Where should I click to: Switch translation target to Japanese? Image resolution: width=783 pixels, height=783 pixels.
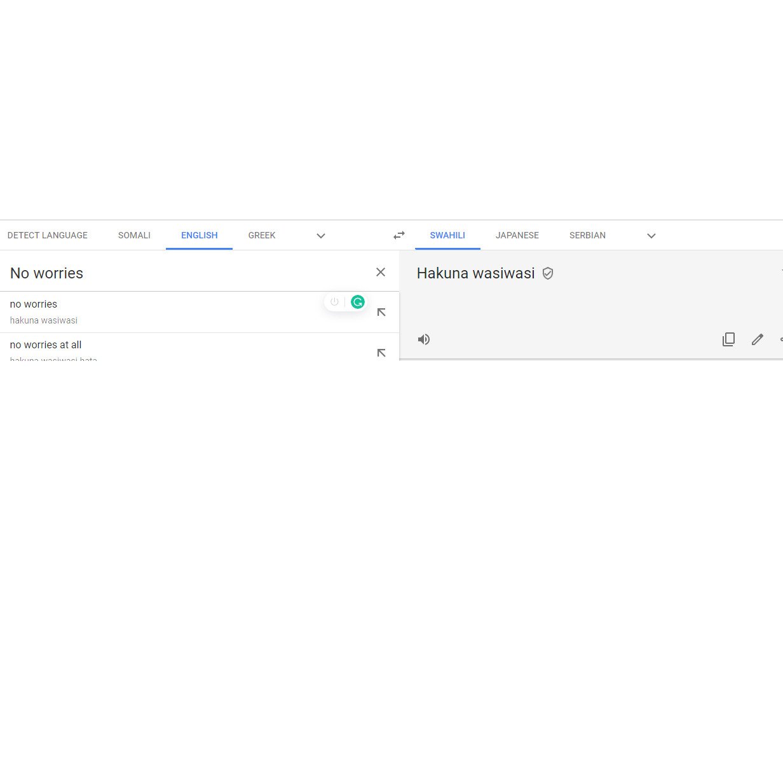pos(517,235)
